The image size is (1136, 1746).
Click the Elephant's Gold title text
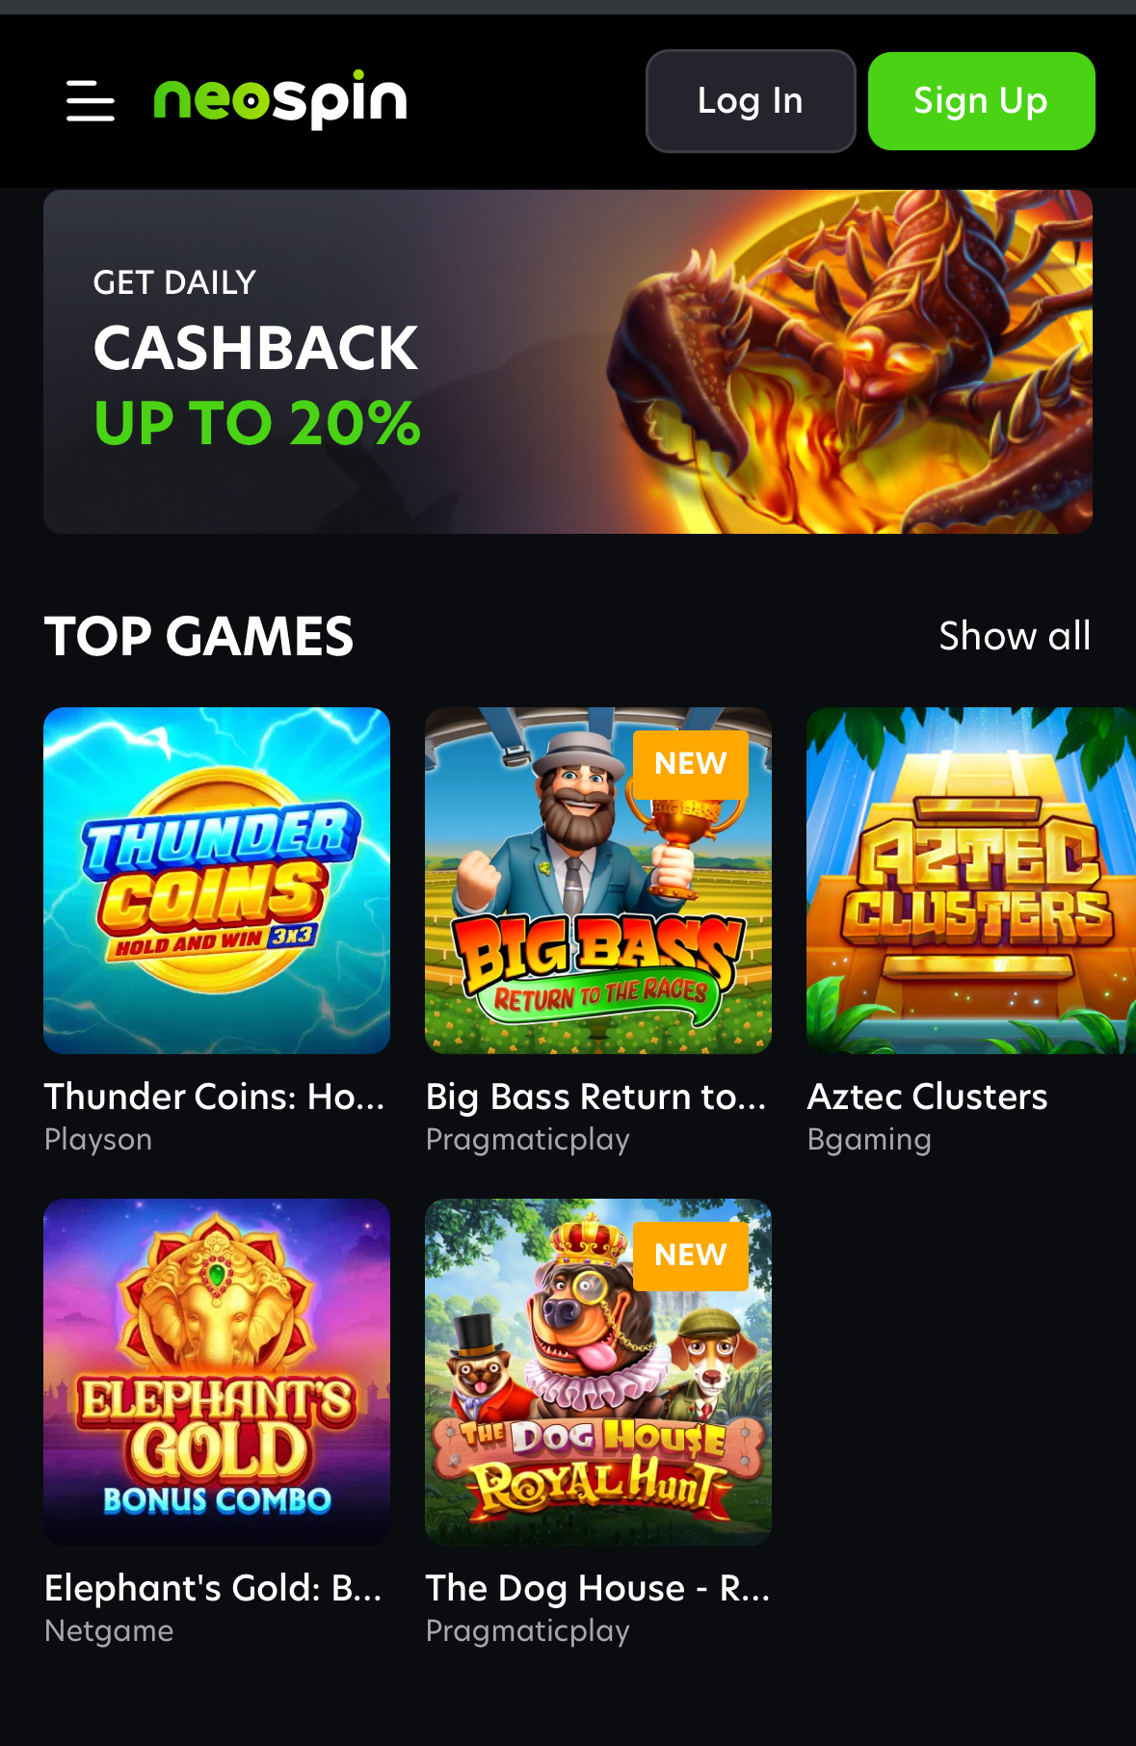pos(213,1588)
